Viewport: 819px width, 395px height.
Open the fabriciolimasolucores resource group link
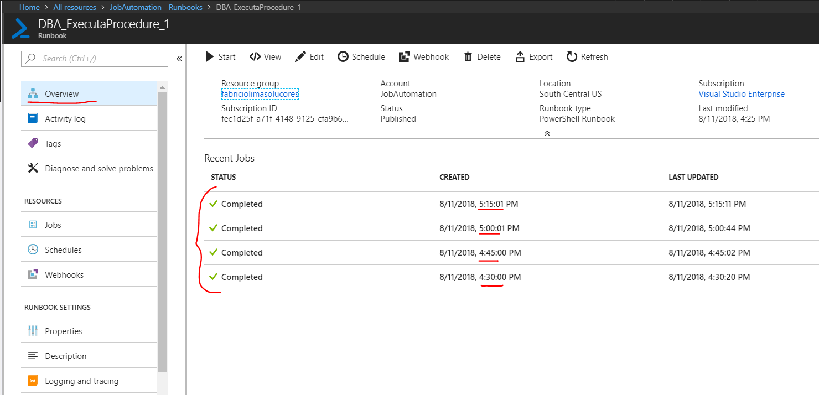pyautogui.click(x=260, y=94)
